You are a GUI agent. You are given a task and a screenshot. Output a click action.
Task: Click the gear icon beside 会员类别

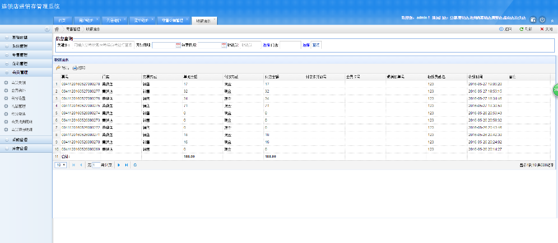[6, 83]
